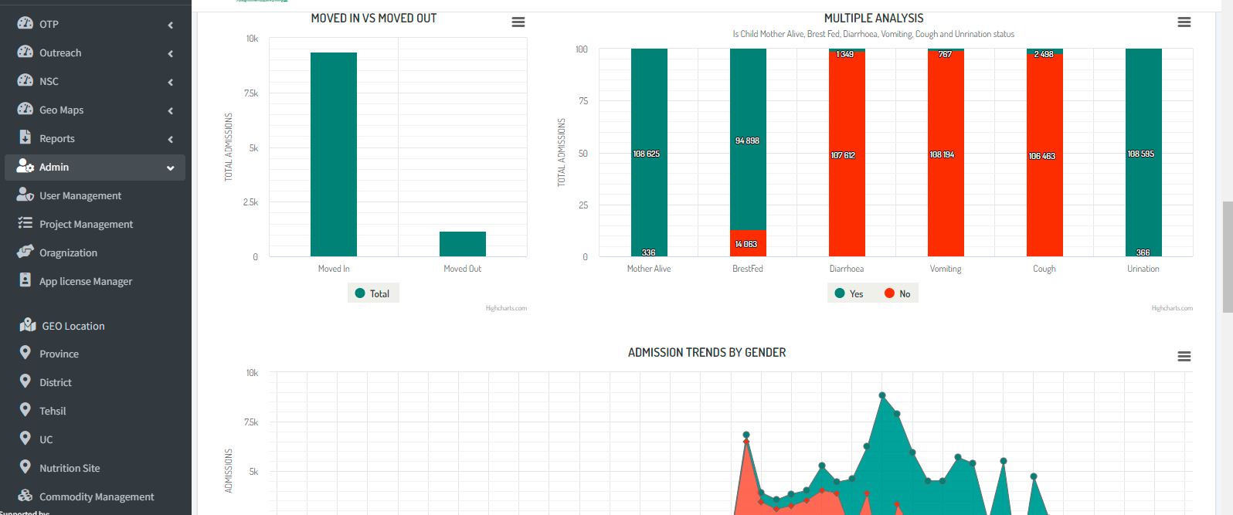
Task: Click the Project Management list icon
Action: 25,223
